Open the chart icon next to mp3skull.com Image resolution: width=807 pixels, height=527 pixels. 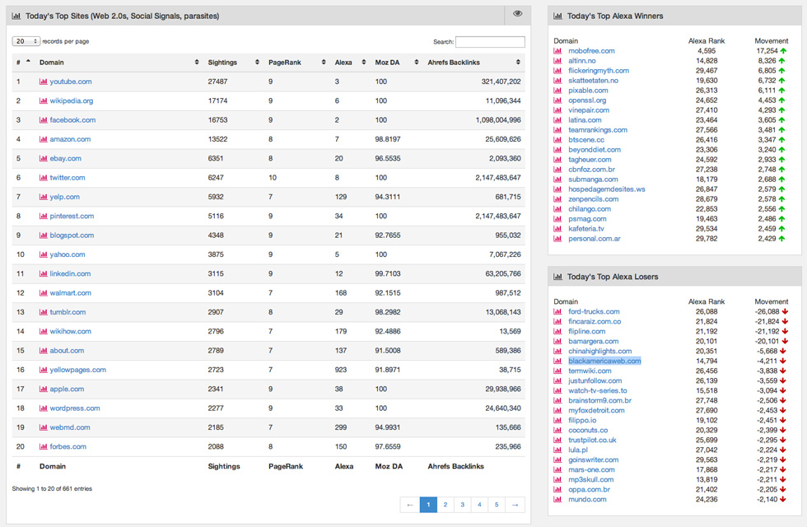pos(557,479)
